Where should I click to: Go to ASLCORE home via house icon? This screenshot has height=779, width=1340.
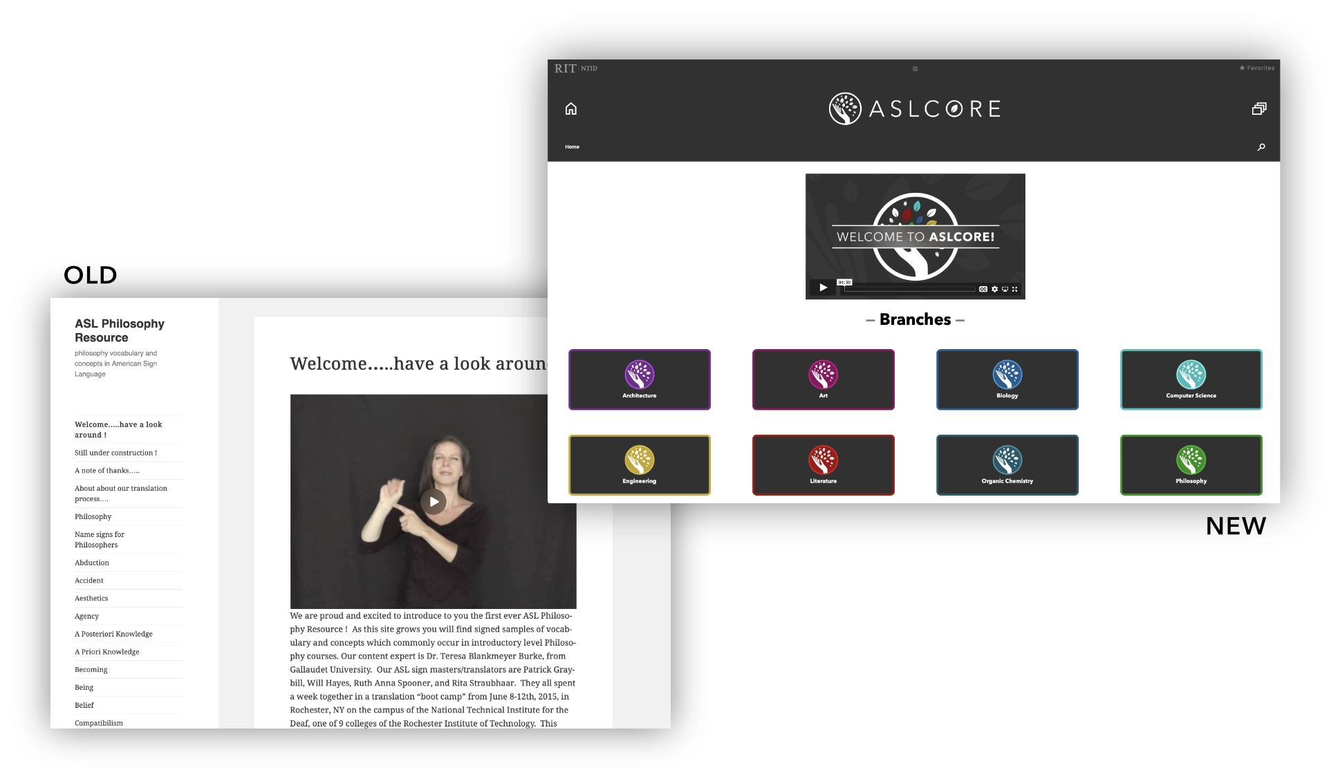[x=570, y=109]
